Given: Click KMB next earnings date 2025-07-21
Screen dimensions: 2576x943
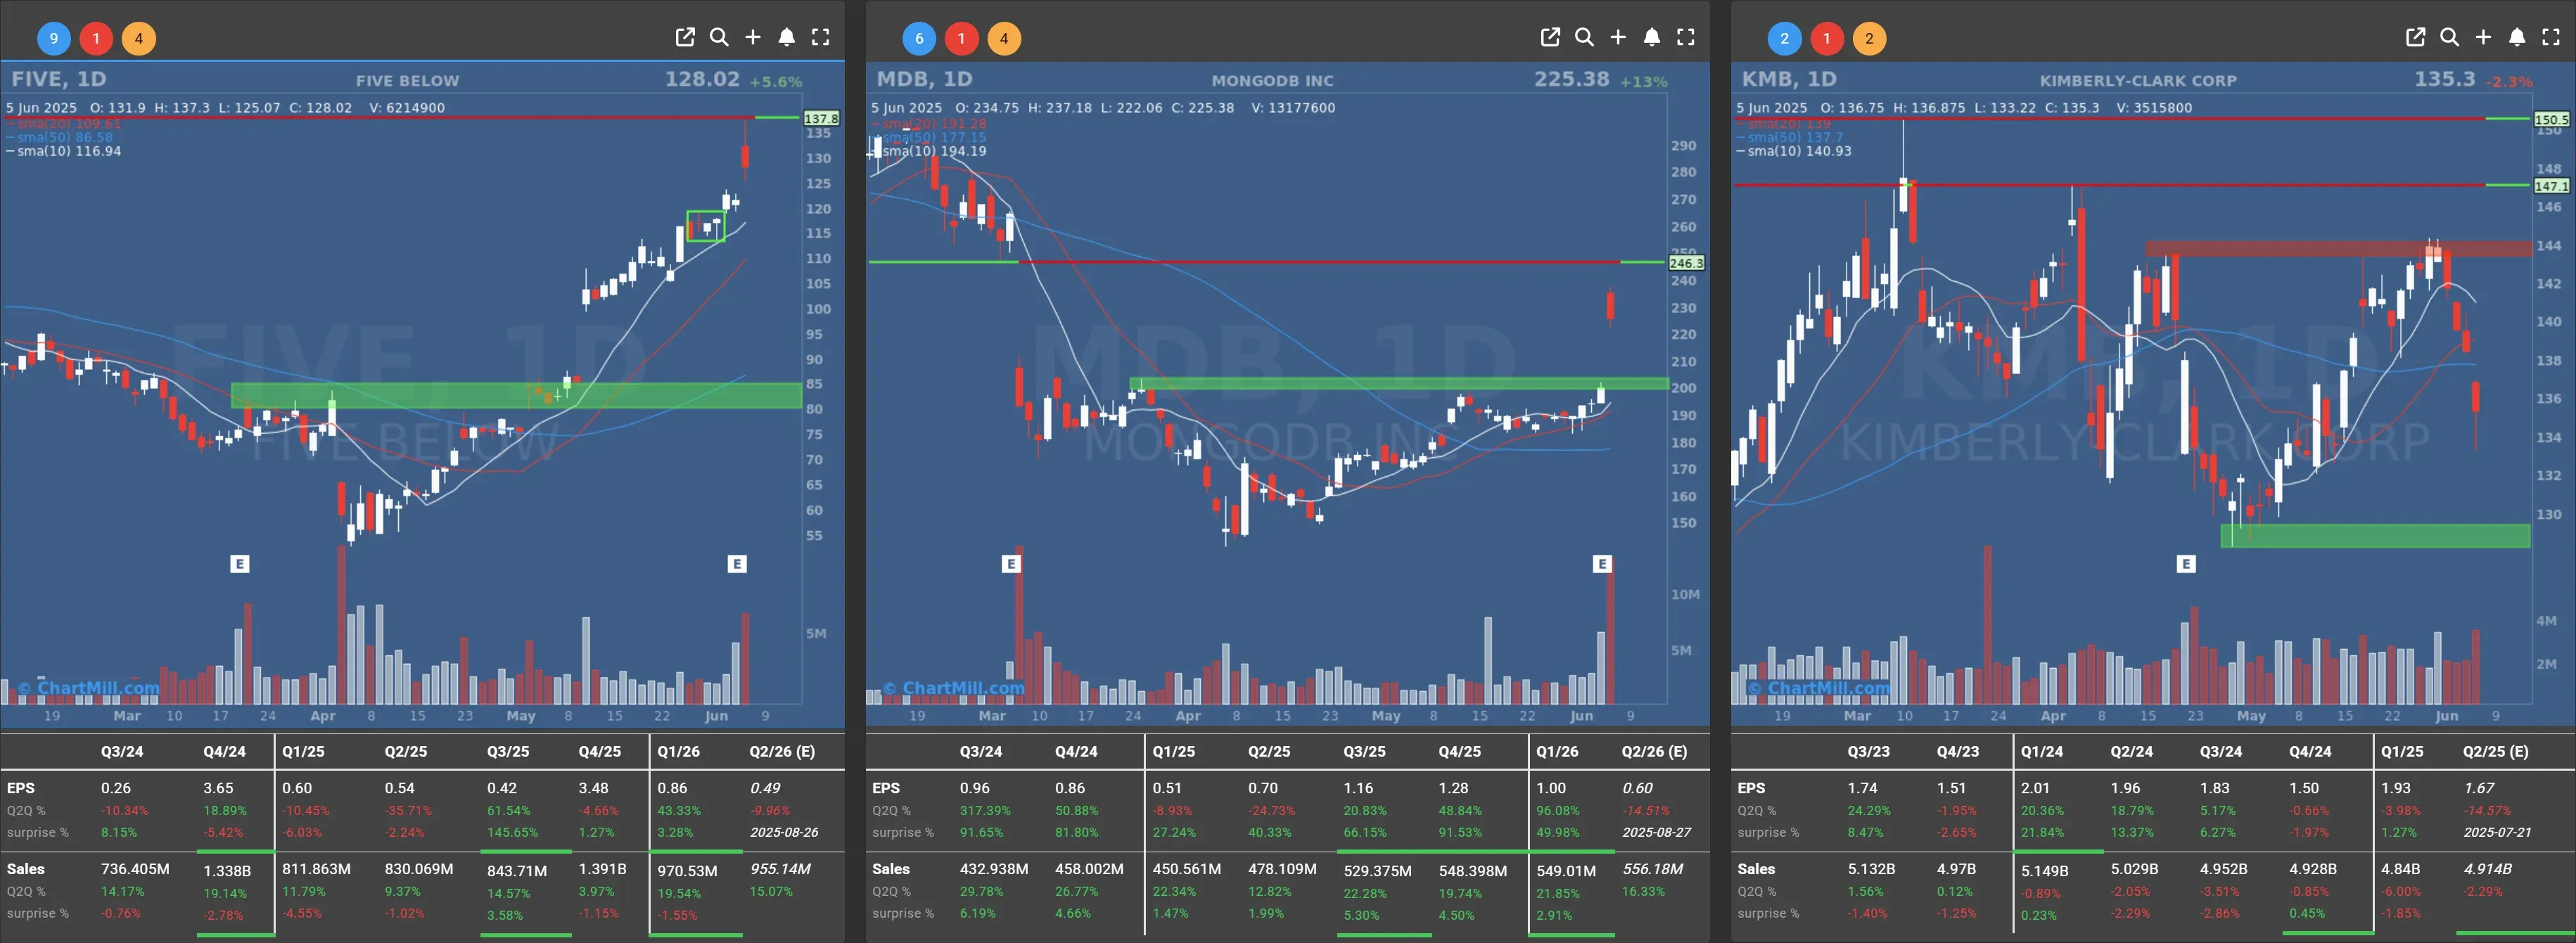Looking at the screenshot, I should (x=2498, y=832).
